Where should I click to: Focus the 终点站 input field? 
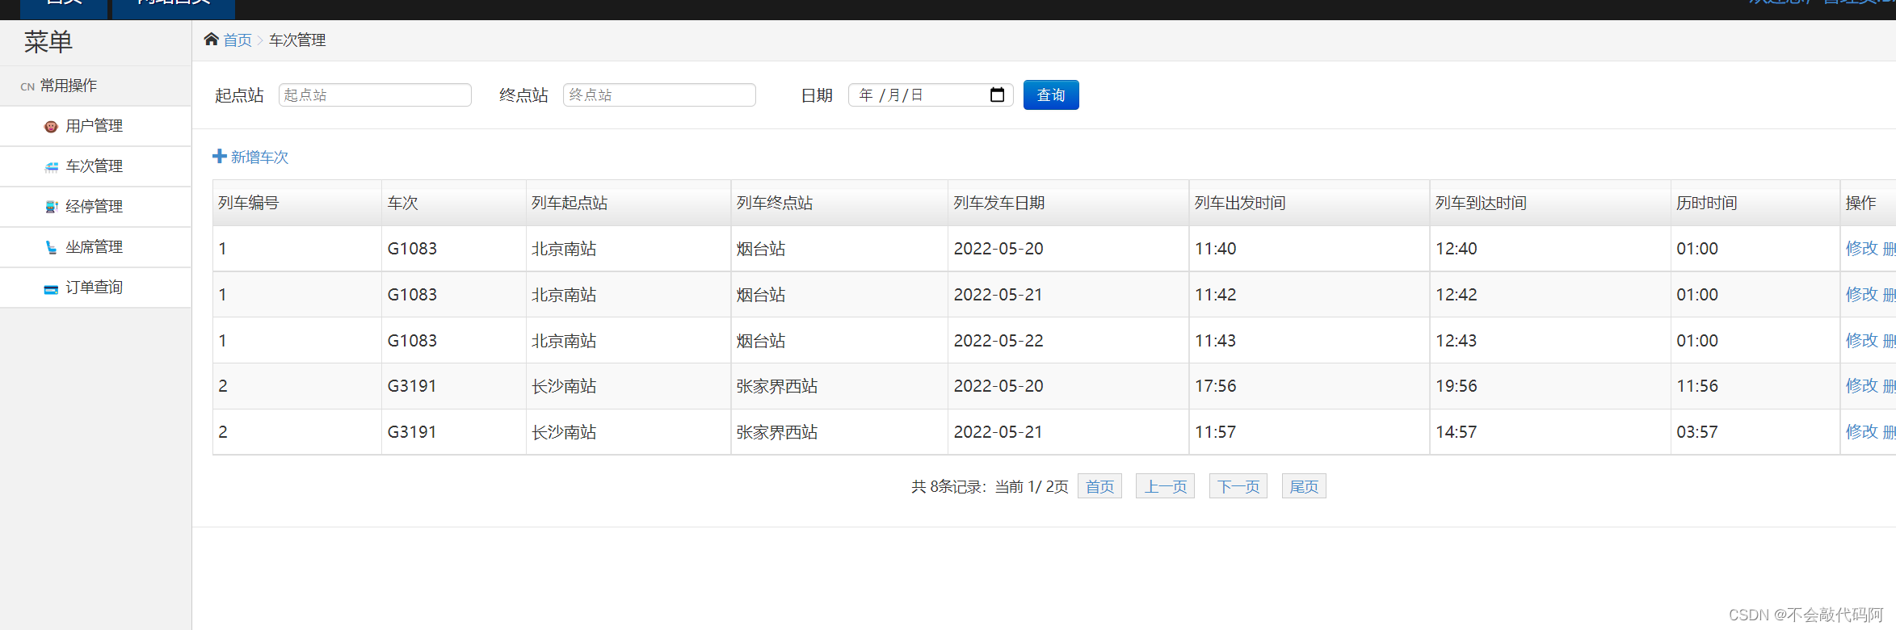click(x=659, y=94)
